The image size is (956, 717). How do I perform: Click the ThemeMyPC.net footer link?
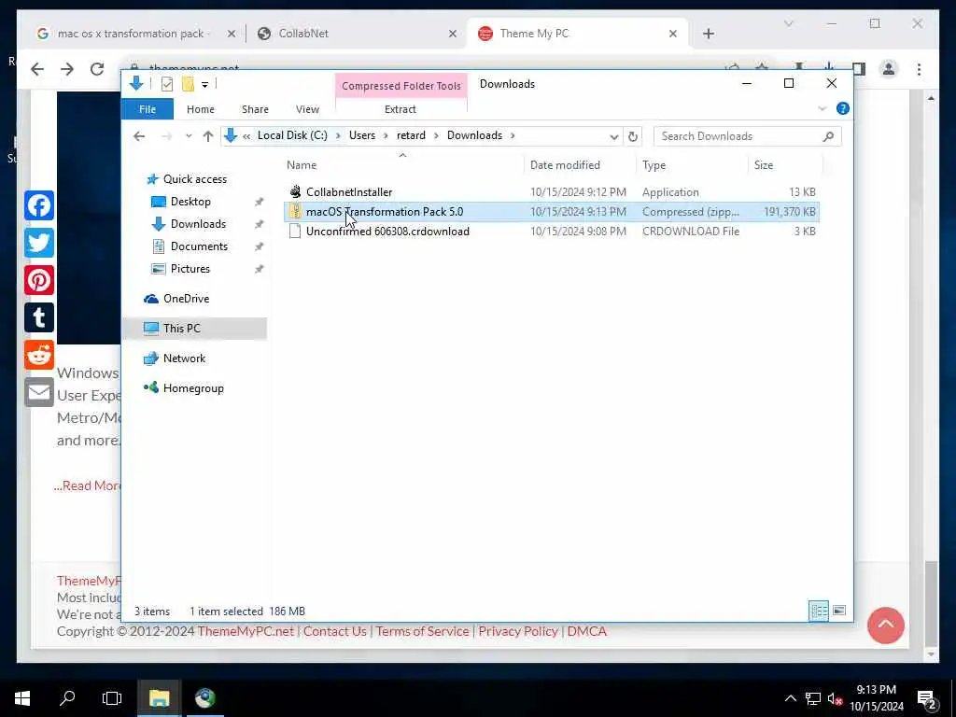(x=246, y=631)
